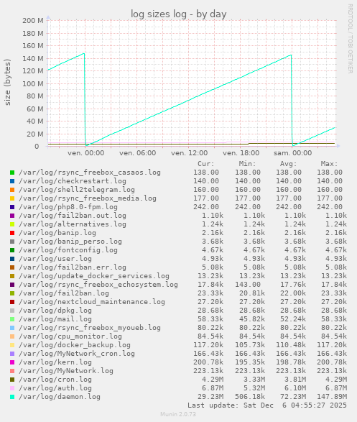Viewport: 357px width, 422px height.
Task: Click the olive swatch beside cron.log
Action: [12, 380]
